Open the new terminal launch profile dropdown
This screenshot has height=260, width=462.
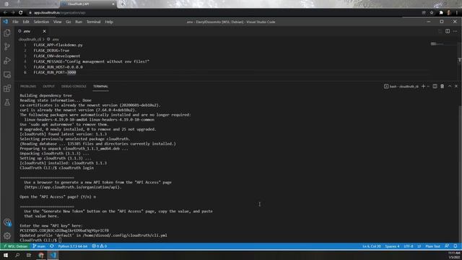(x=428, y=87)
